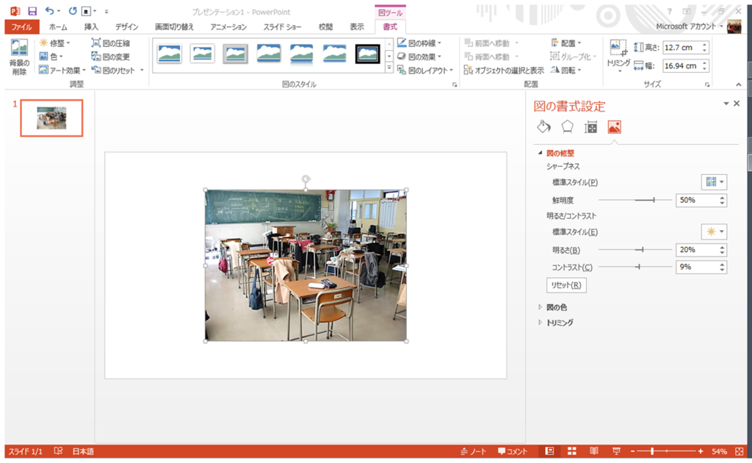
Task: Select the 塗りつぶしと線 paint bucket icon
Action: pyautogui.click(x=543, y=126)
